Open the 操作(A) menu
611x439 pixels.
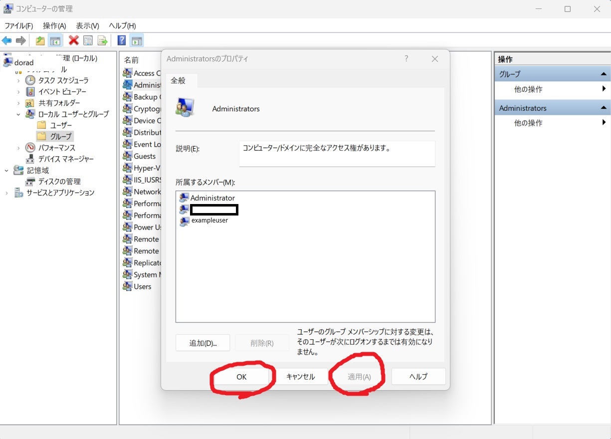[x=54, y=26]
